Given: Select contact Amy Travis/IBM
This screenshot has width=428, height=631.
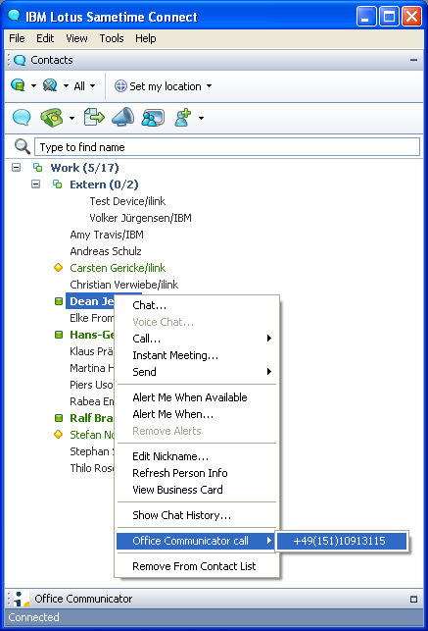Looking at the screenshot, I should tap(107, 235).
